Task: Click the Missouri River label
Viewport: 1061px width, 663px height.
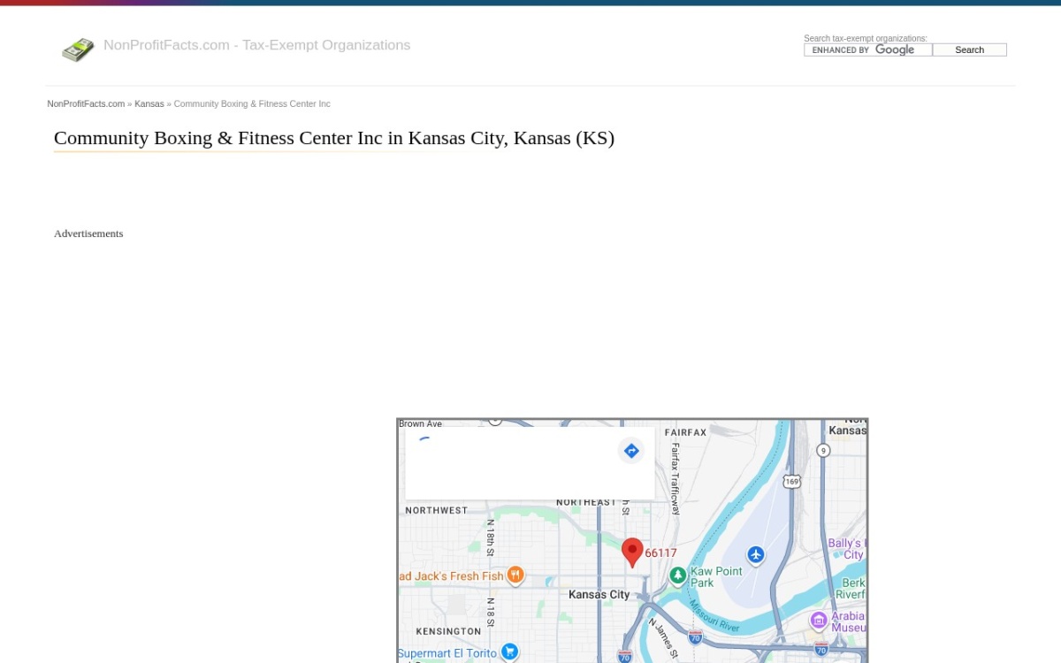Action: [x=713, y=615]
